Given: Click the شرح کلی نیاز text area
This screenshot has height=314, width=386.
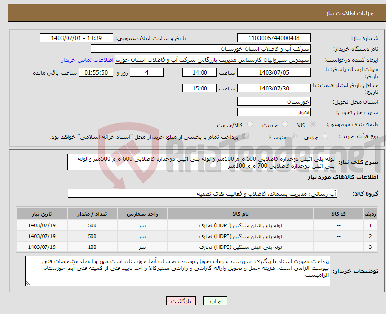Looking at the screenshot, I should point(202,162).
